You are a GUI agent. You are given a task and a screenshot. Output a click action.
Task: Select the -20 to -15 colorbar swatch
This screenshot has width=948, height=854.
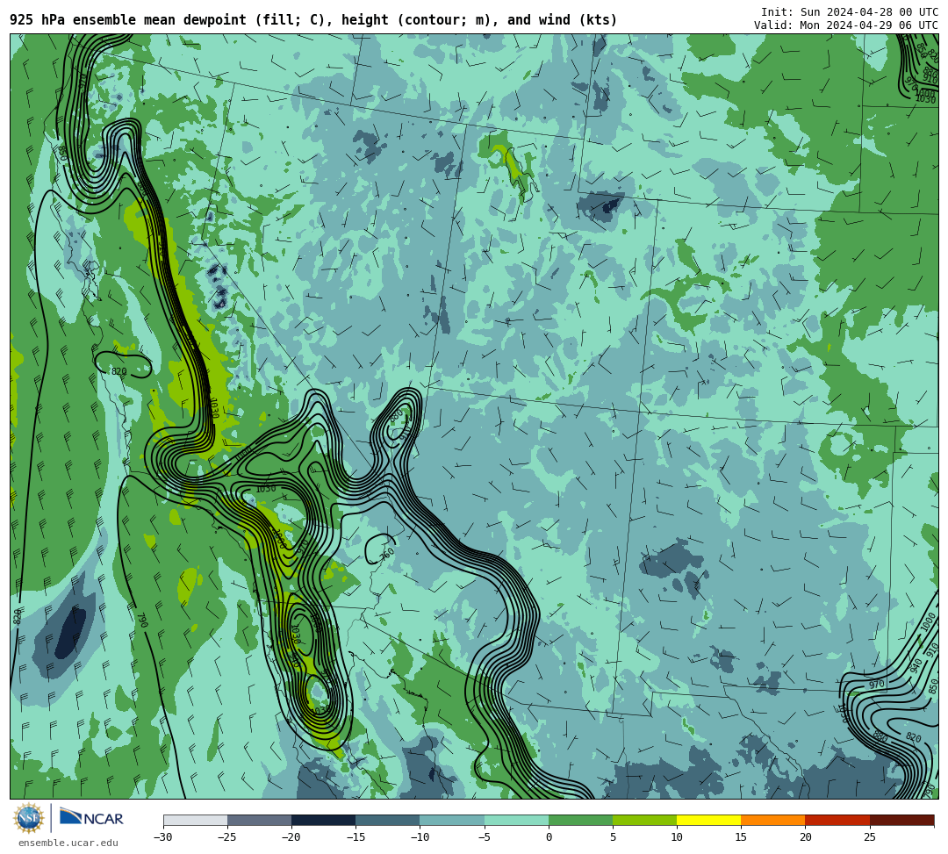323,820
